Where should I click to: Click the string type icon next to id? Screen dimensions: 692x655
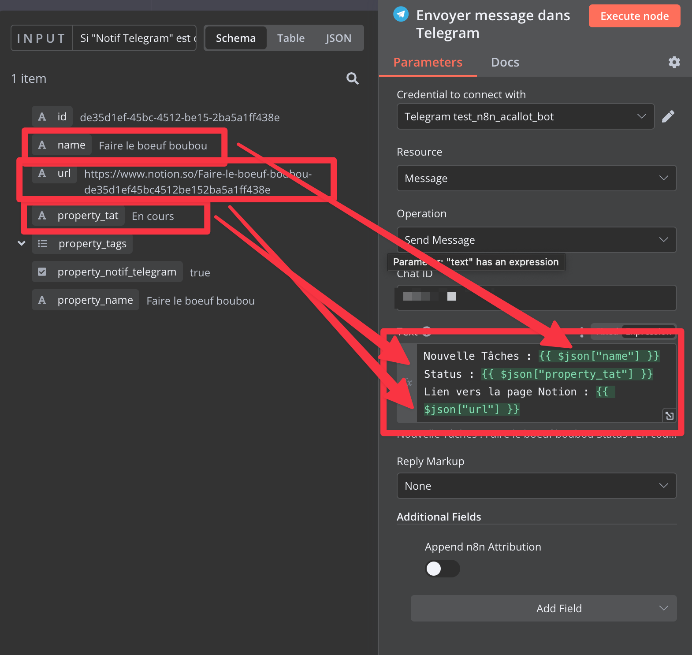42,117
